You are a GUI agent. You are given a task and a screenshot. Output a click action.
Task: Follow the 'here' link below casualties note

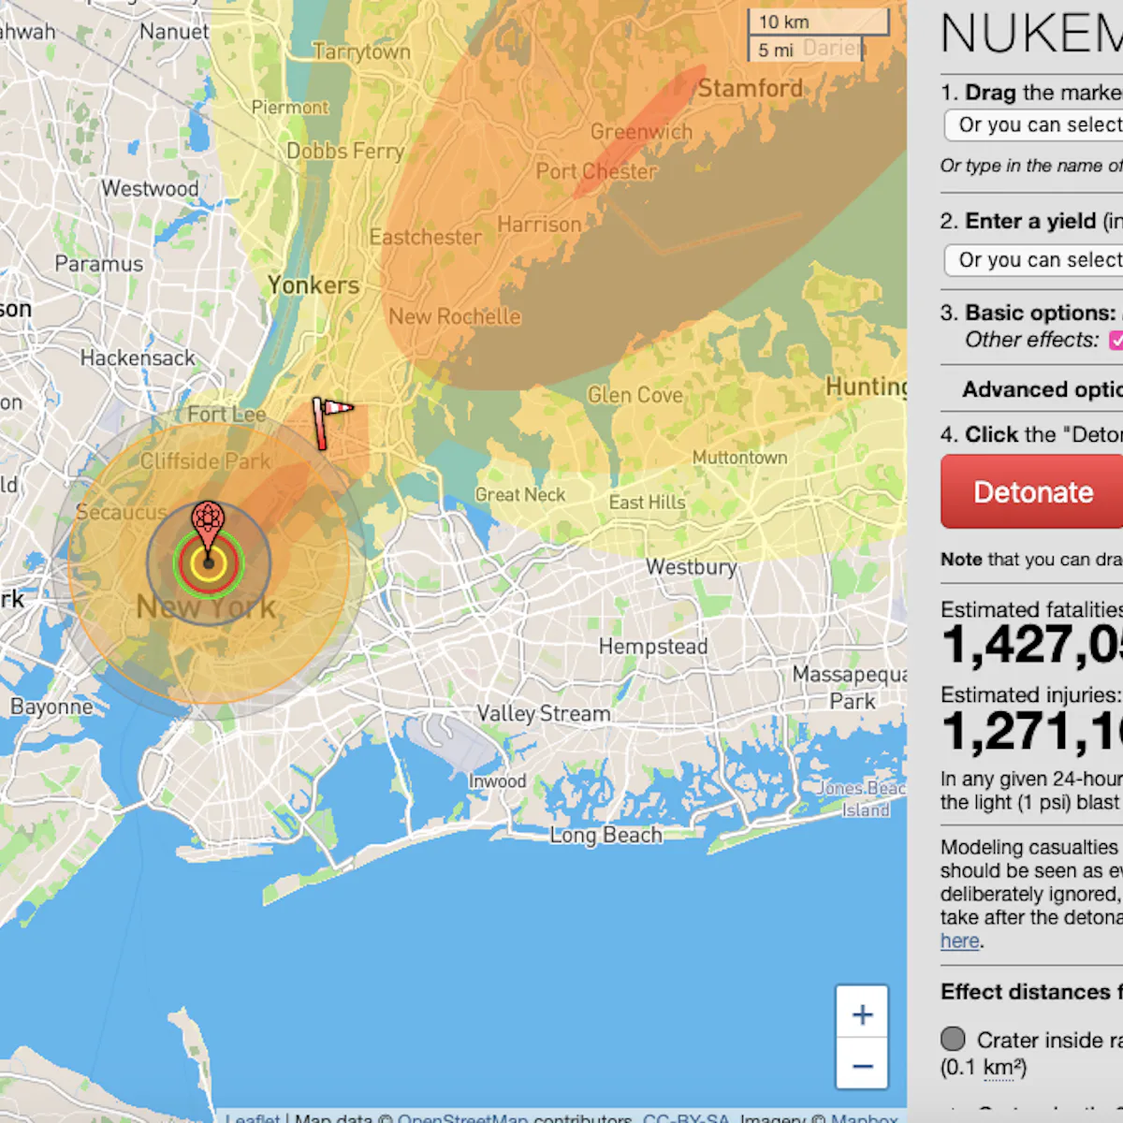(x=959, y=941)
